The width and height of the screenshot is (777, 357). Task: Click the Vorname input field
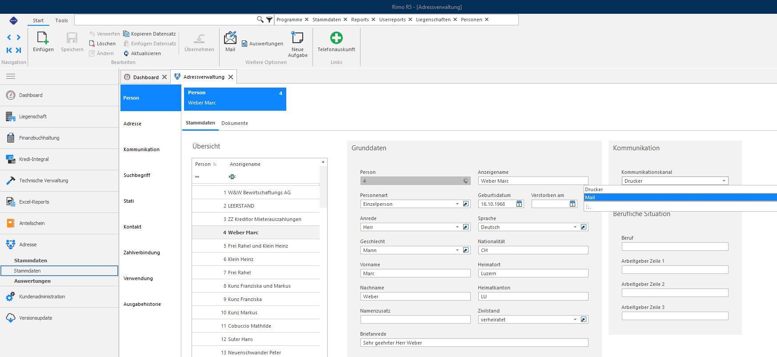415,273
